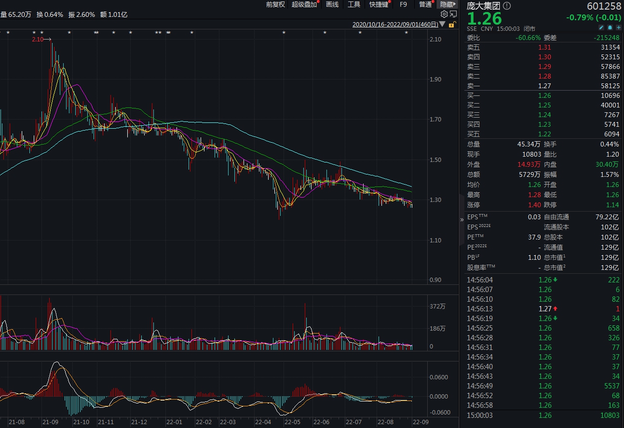
Task: Click the 跌停 limit-down price 1.14
Action: pos(613,205)
